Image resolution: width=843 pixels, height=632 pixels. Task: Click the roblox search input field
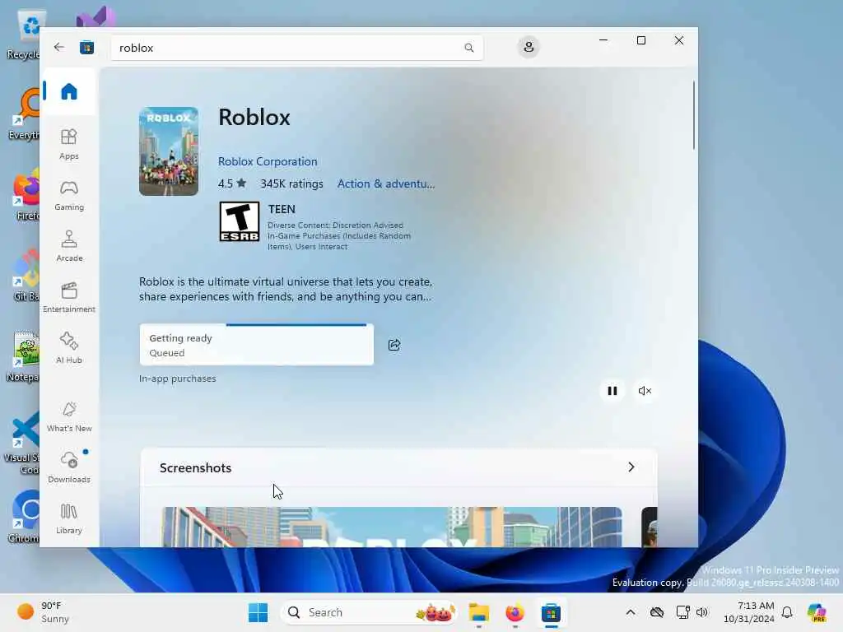coord(296,48)
